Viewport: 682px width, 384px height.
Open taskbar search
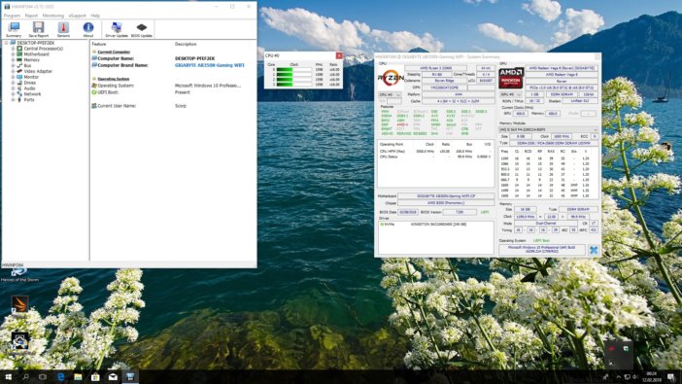click(x=25, y=377)
